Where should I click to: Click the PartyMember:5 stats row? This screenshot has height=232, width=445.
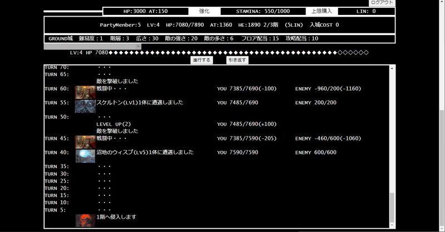click(219, 25)
